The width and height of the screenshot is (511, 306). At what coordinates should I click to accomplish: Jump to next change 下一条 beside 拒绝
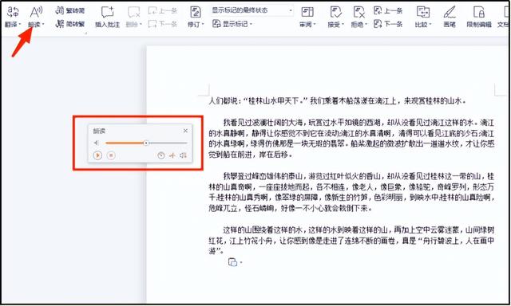click(388, 23)
